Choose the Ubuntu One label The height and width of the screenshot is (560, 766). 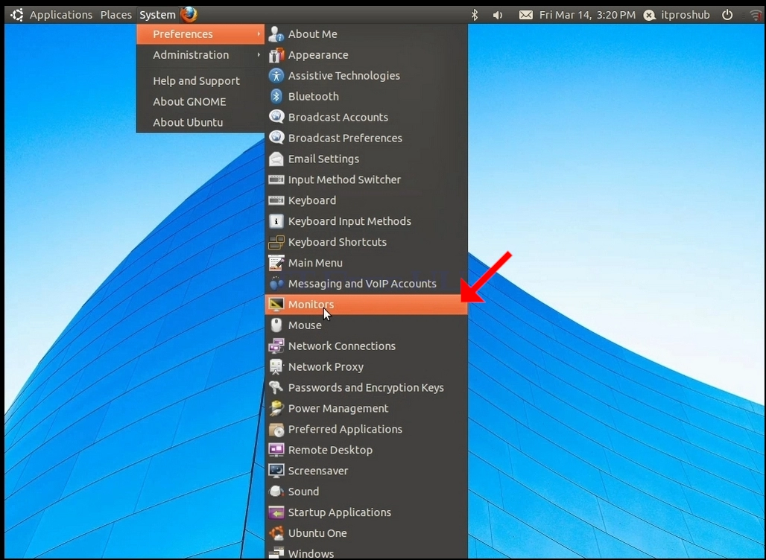317,533
